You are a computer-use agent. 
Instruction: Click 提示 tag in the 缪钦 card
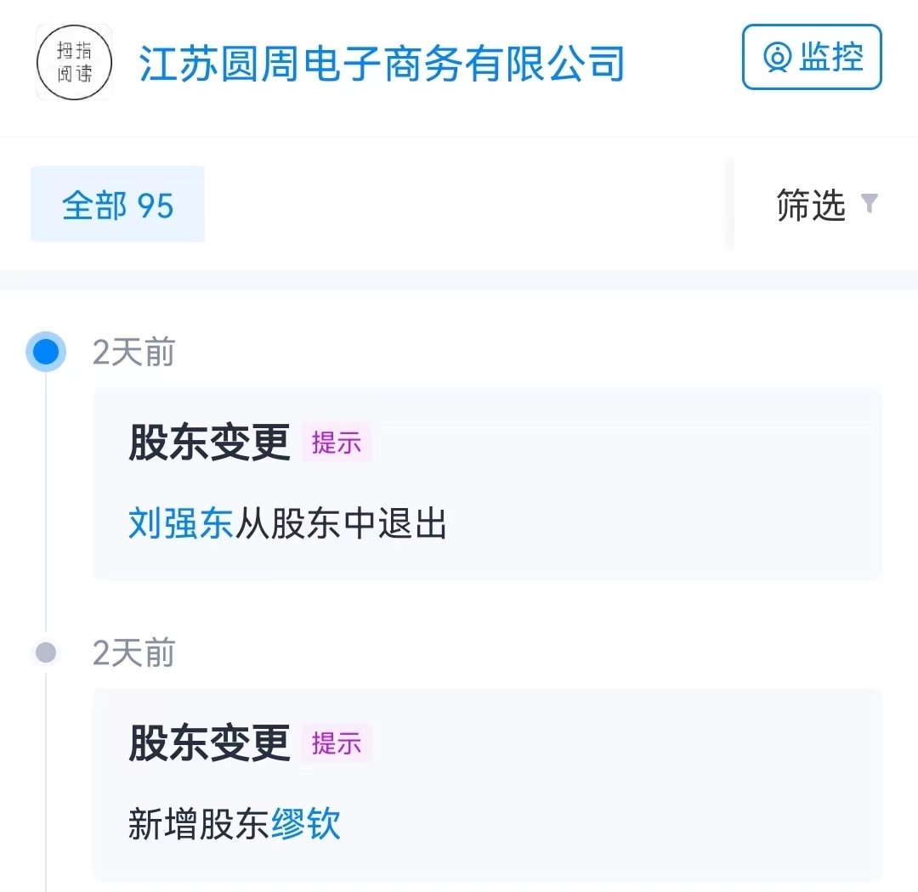337,743
